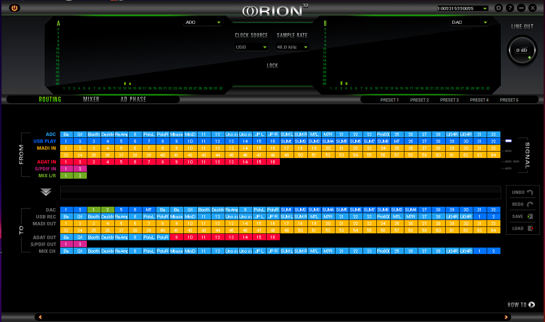
Task: Click the ADC row label
Action: click(51, 135)
